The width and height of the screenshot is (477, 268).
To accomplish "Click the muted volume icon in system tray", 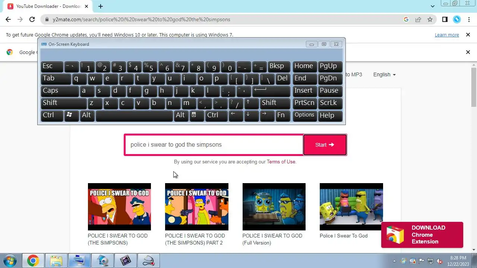I will tap(439, 261).
